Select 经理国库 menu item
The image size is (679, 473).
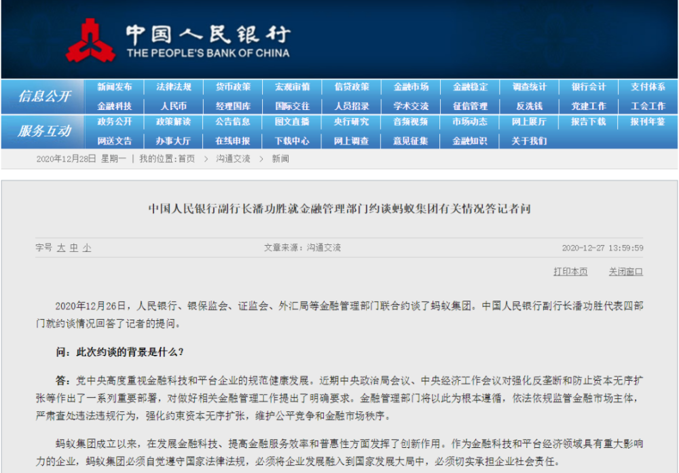click(x=233, y=106)
